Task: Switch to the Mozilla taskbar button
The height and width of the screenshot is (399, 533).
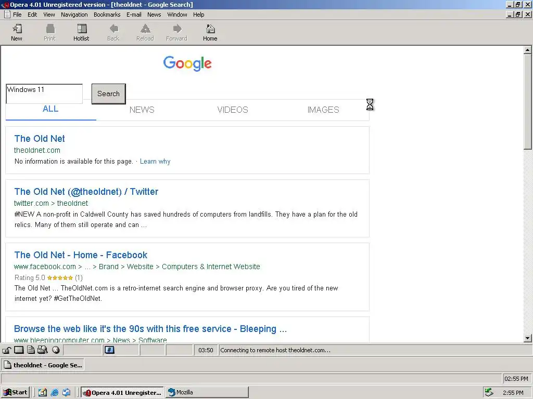Action: 207,392
